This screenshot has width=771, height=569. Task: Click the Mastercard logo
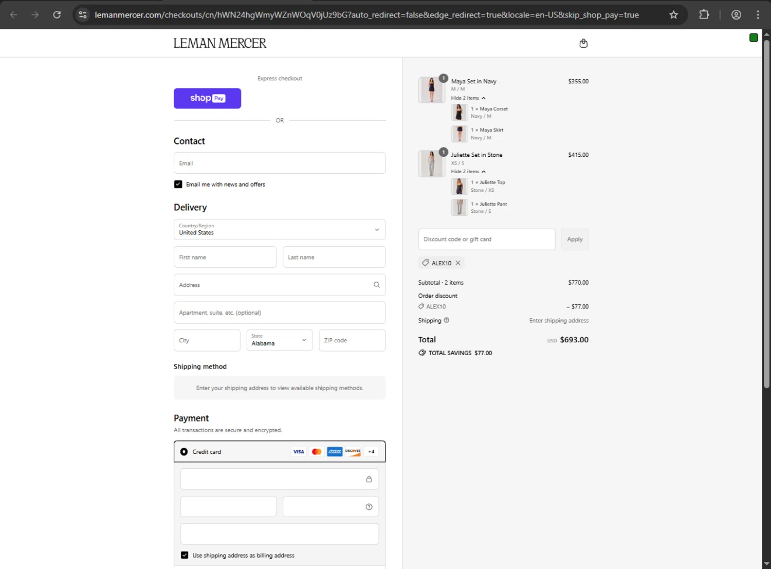pyautogui.click(x=317, y=452)
